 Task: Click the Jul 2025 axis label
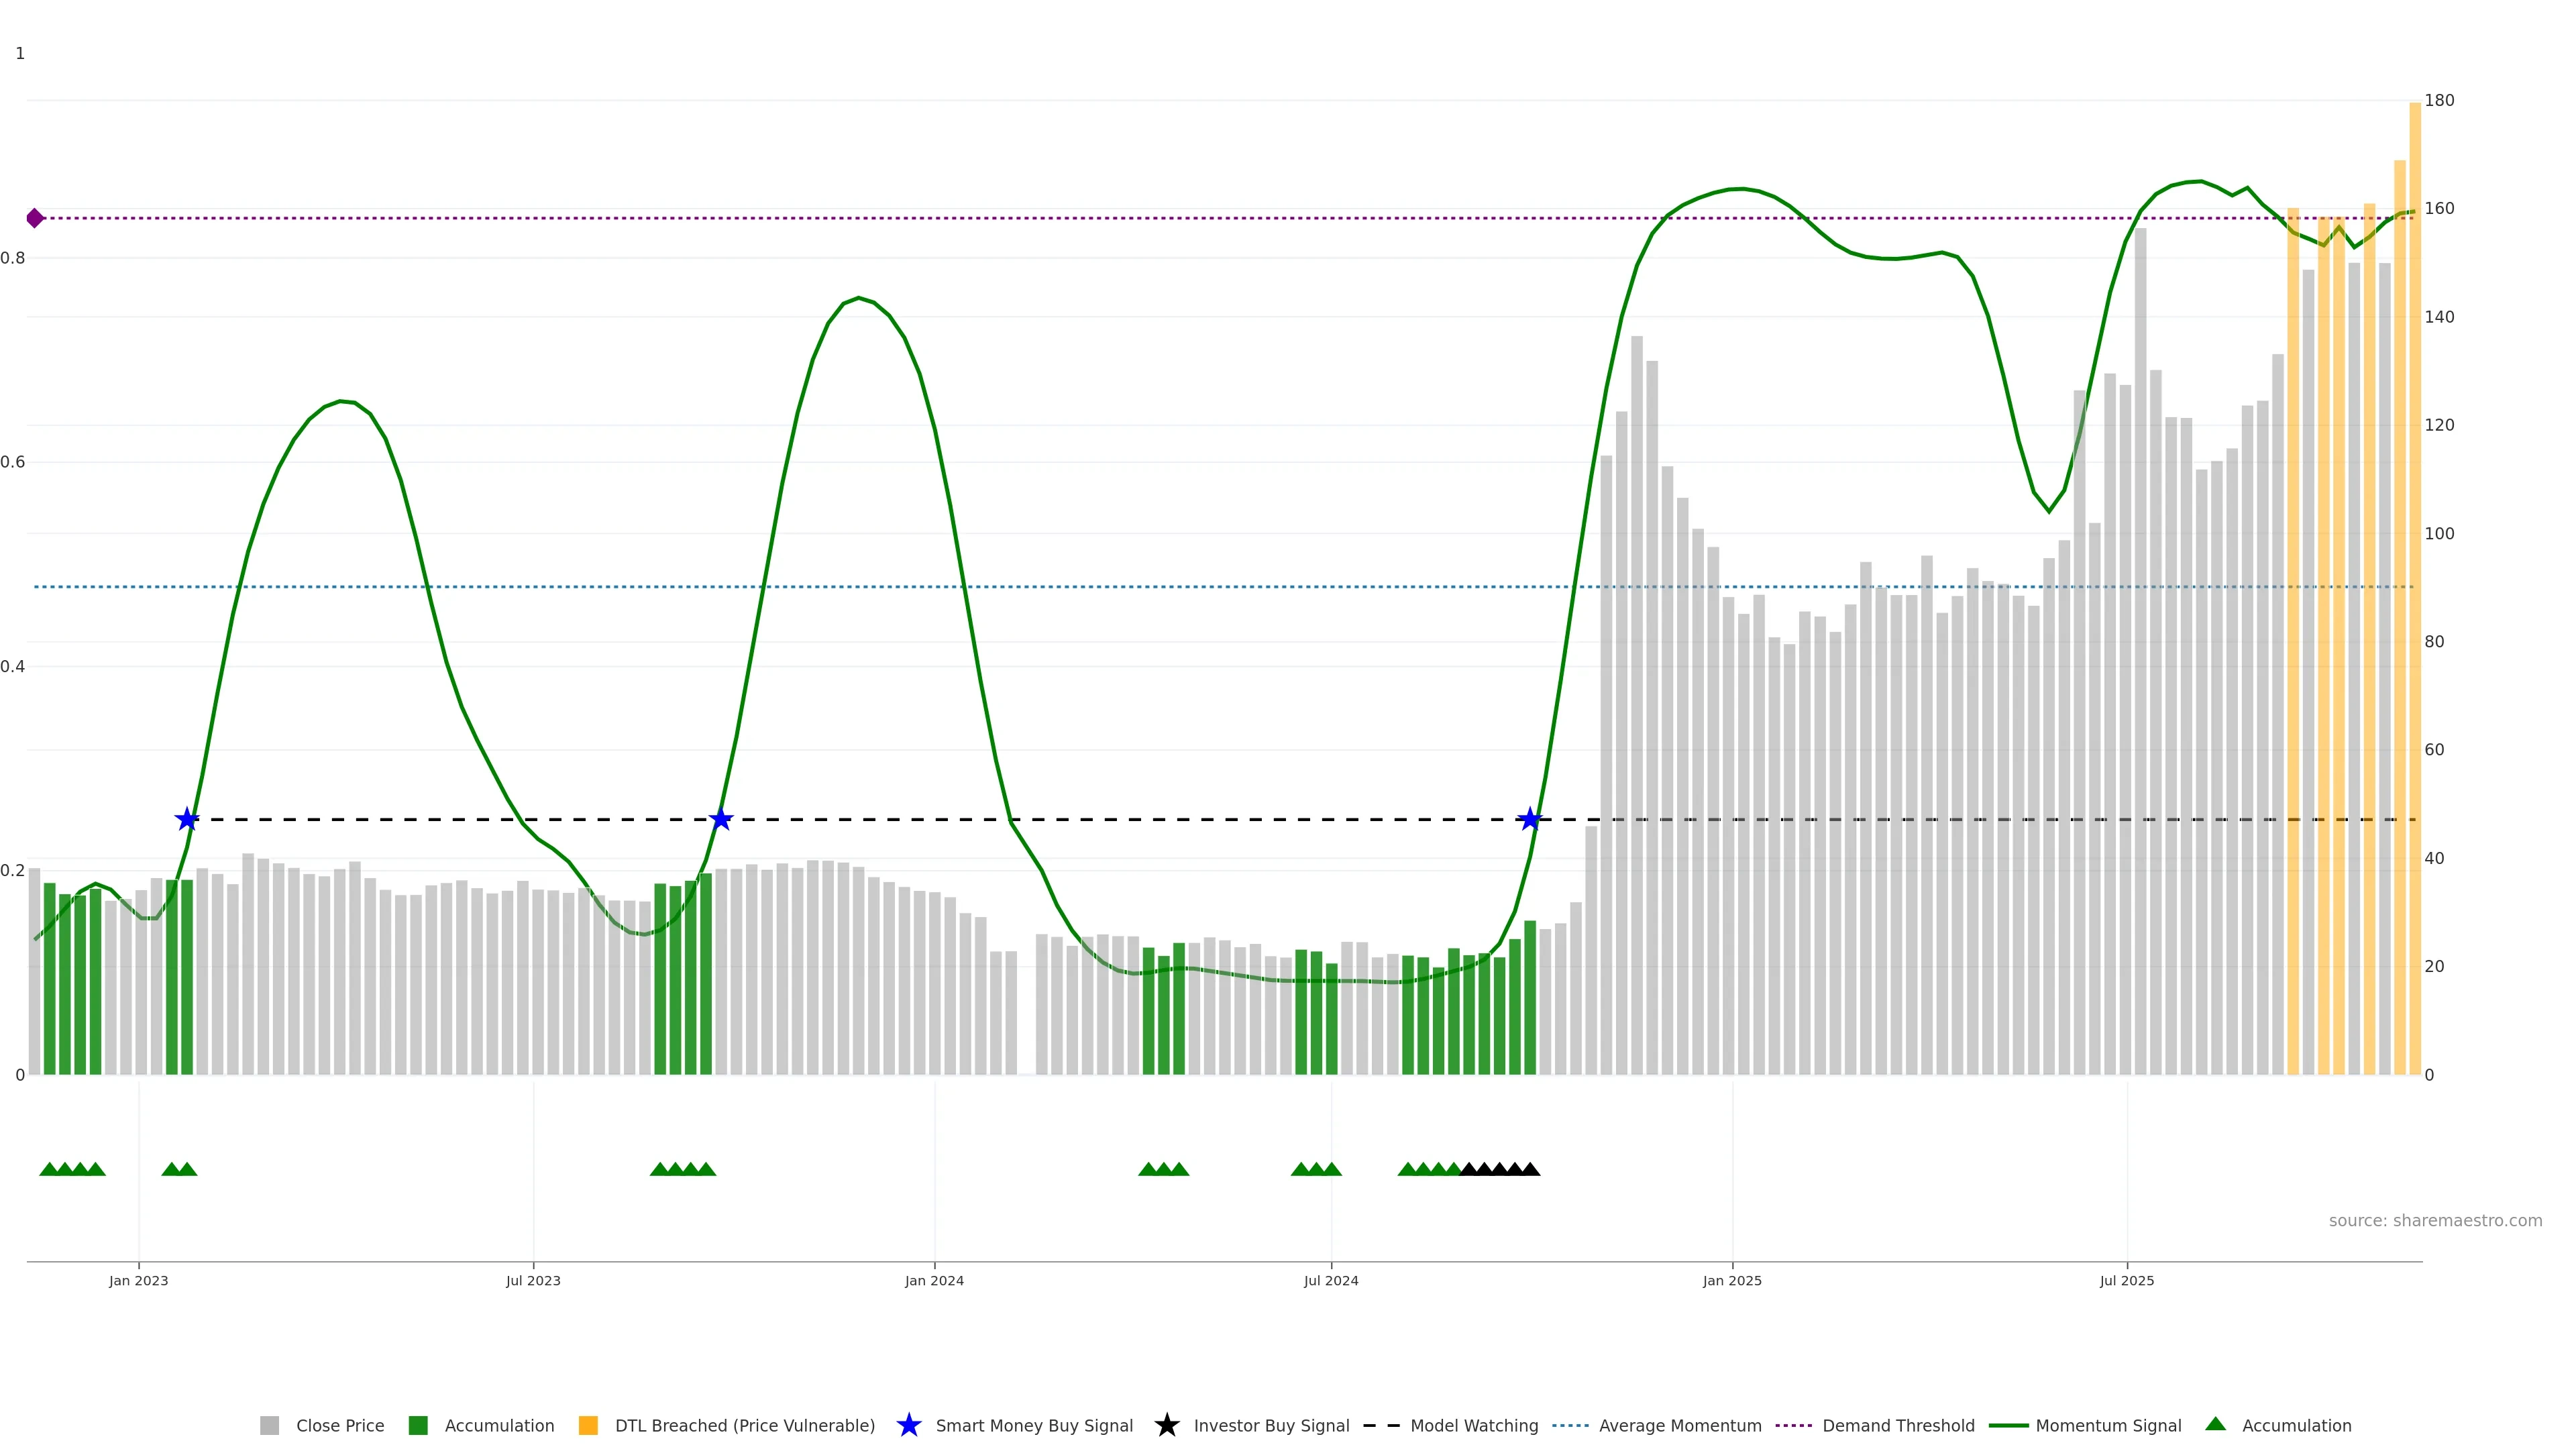click(2127, 1281)
